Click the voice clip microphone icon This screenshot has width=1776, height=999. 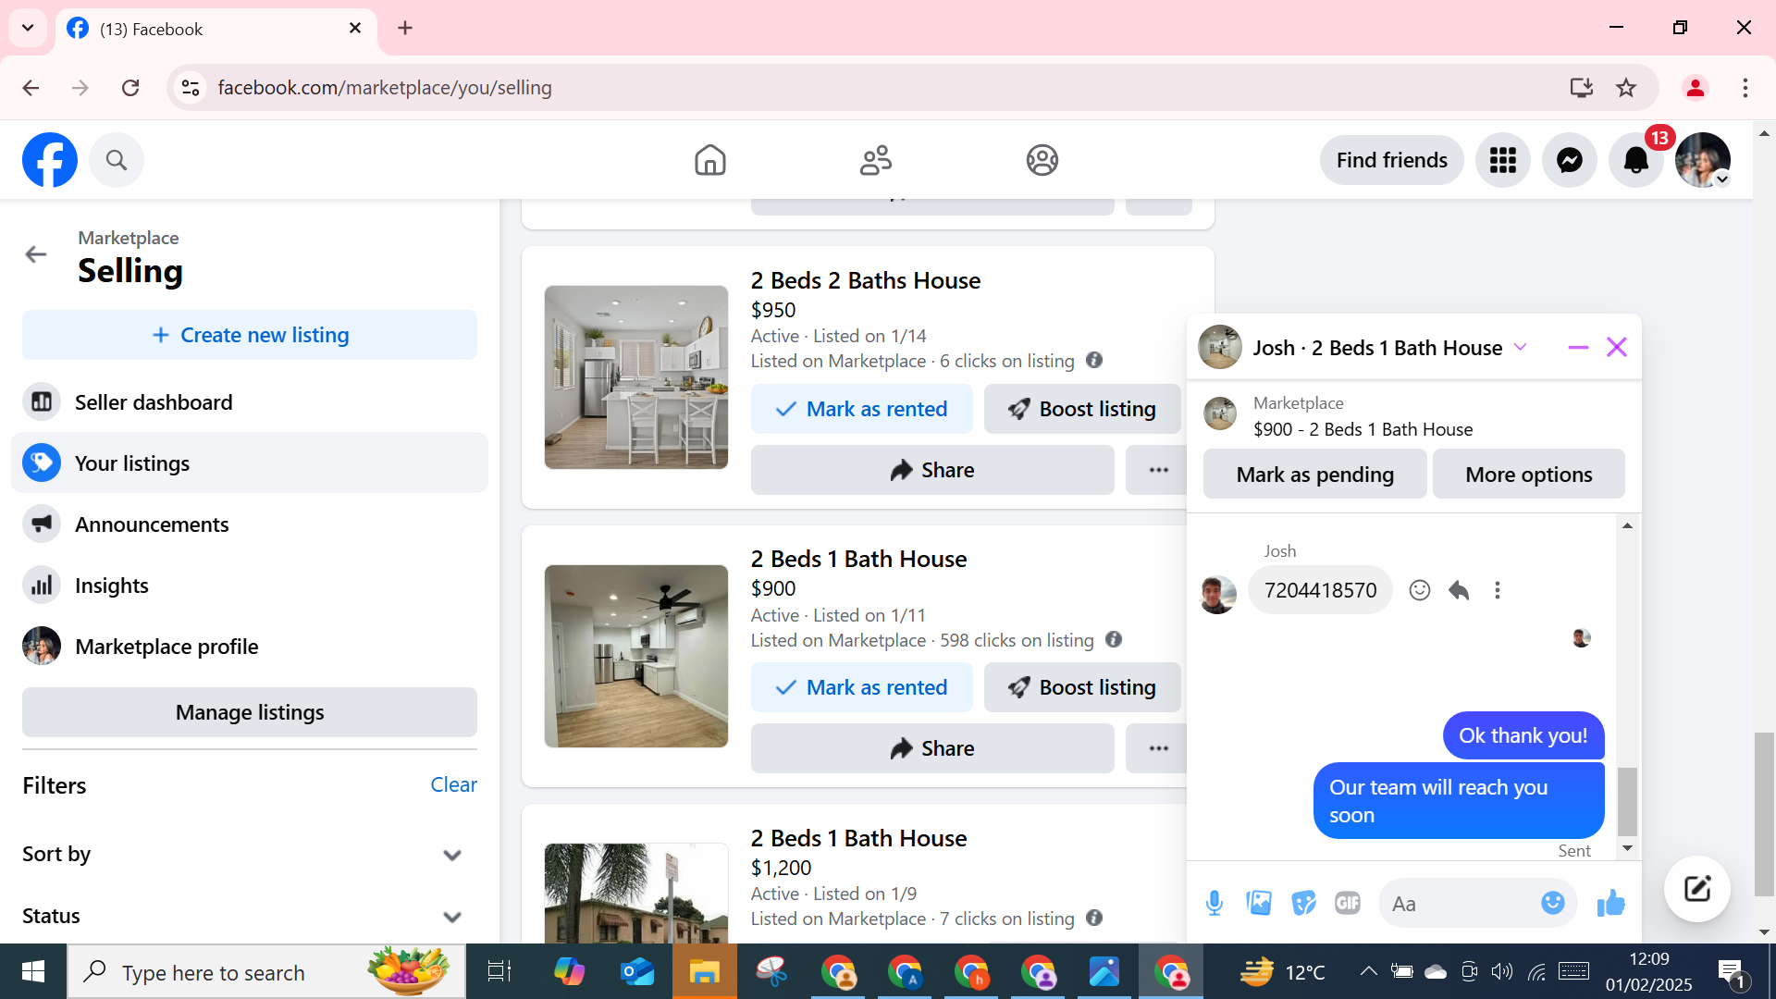(x=1215, y=903)
